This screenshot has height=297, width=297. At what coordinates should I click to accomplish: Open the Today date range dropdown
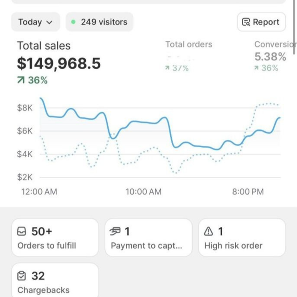coord(35,22)
